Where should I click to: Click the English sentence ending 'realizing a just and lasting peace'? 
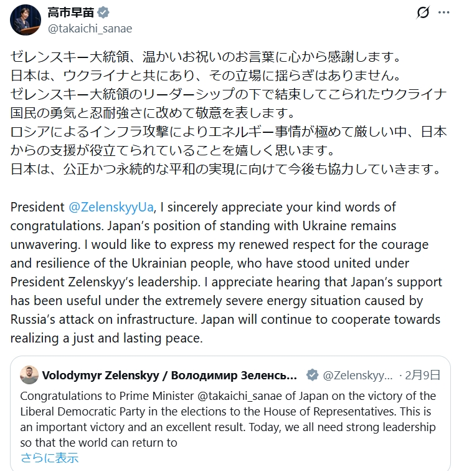(106, 339)
